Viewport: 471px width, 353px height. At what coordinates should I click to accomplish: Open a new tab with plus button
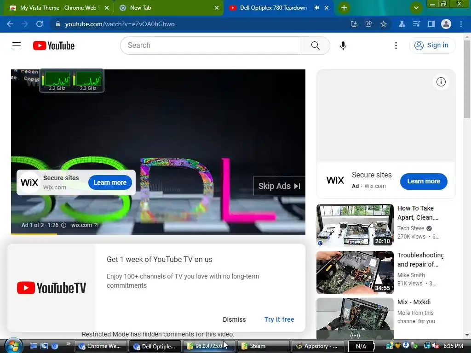[x=344, y=8]
